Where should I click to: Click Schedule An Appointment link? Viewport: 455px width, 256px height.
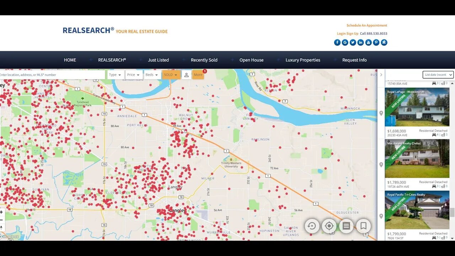click(367, 26)
